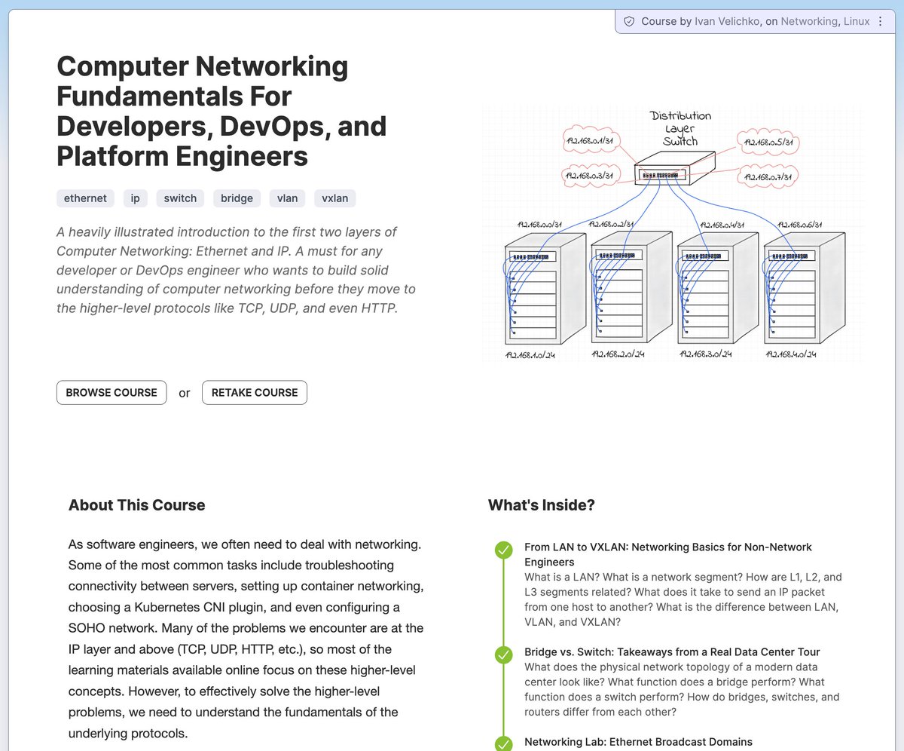
Task: Select the vlan tag
Action: 288,198
